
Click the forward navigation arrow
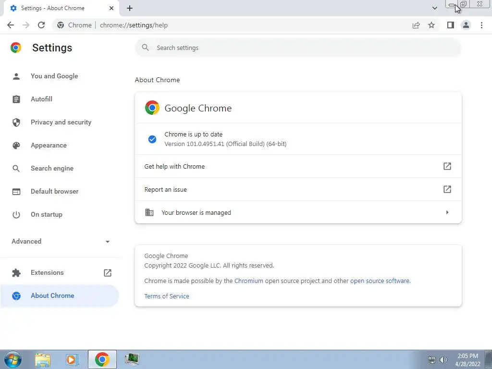26,25
